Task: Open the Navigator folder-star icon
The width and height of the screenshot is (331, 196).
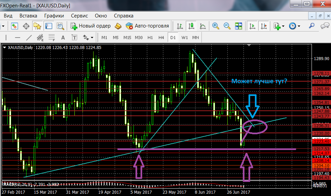Action: (37, 26)
